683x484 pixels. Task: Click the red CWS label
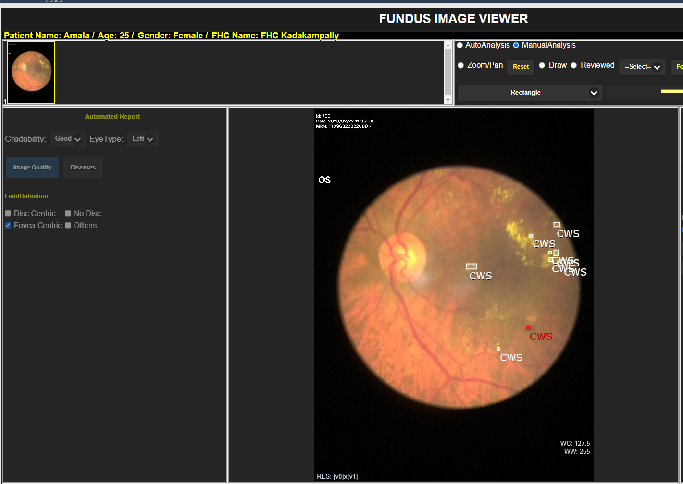[541, 337]
